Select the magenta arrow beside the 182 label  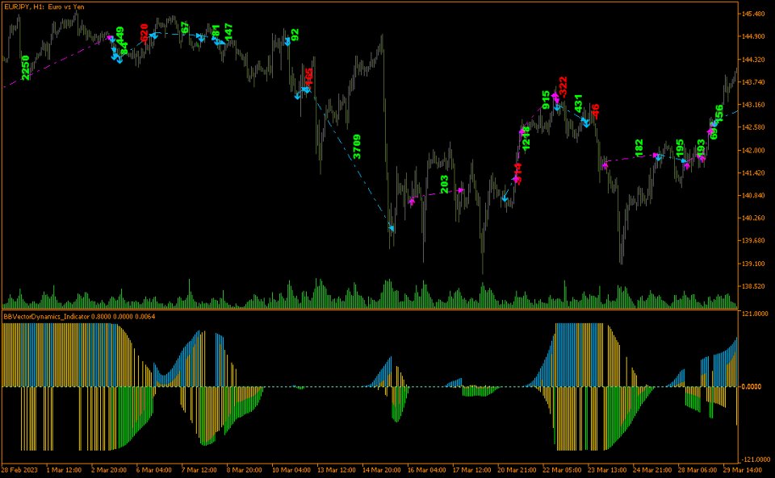(x=656, y=155)
